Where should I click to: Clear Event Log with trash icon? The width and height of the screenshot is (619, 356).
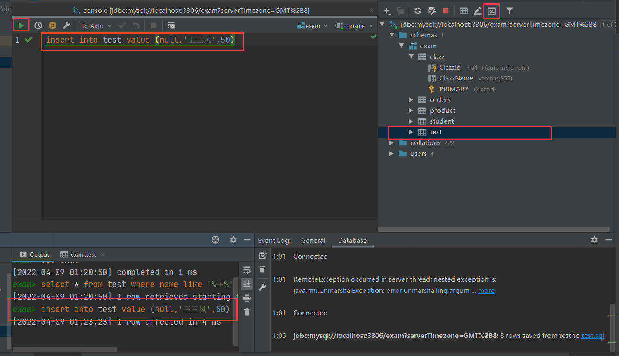pos(262,269)
